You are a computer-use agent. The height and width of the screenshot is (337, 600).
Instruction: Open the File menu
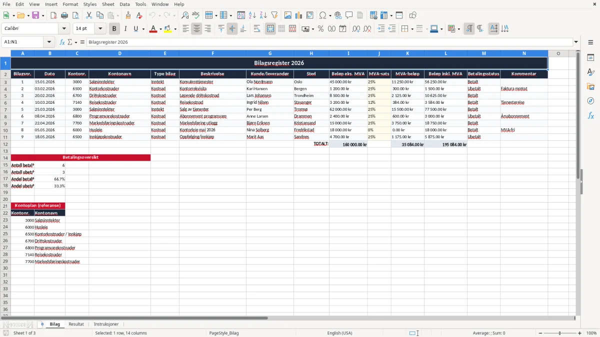[x=6, y=4]
